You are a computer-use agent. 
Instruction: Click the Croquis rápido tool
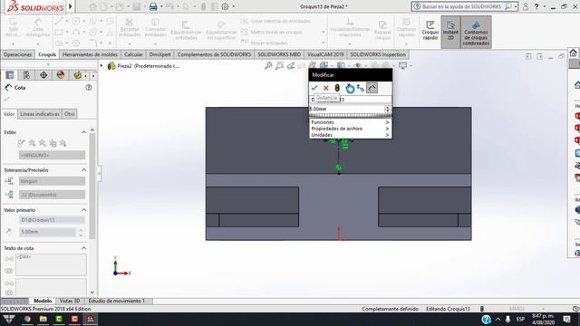click(x=430, y=30)
